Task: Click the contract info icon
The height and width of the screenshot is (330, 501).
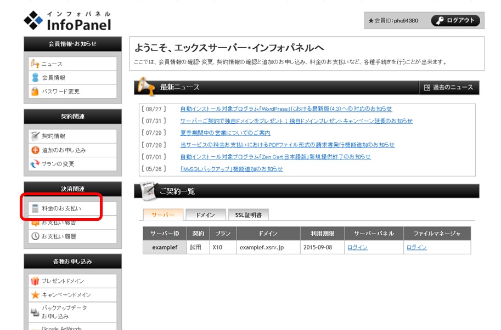Action: [x=35, y=136]
